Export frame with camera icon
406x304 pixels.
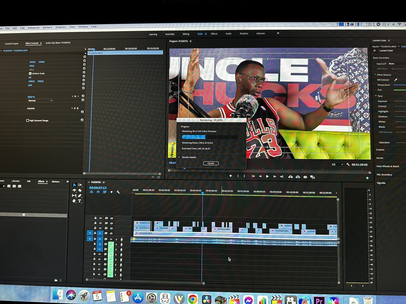[305, 177]
